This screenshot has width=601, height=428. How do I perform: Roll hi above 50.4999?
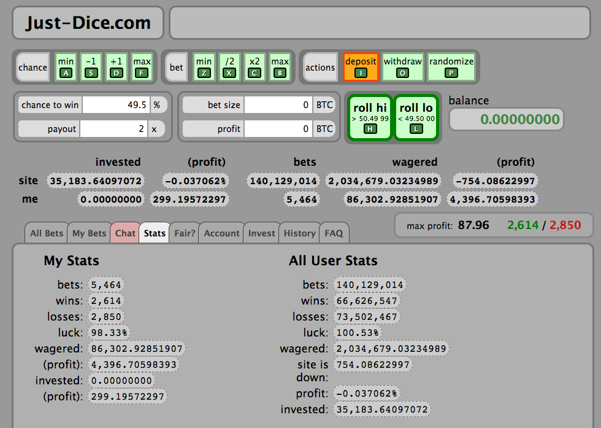pos(370,118)
